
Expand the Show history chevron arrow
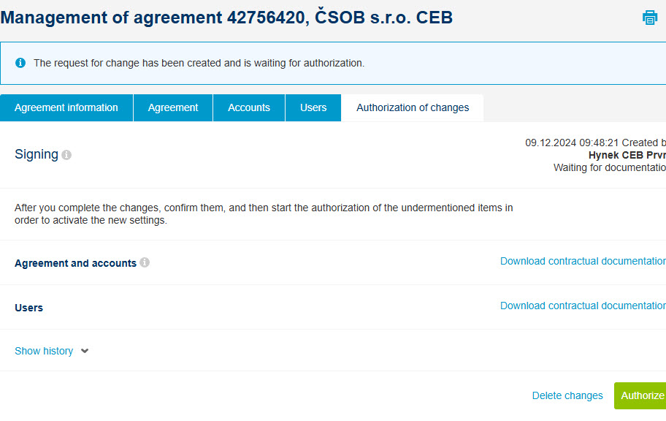(85, 351)
